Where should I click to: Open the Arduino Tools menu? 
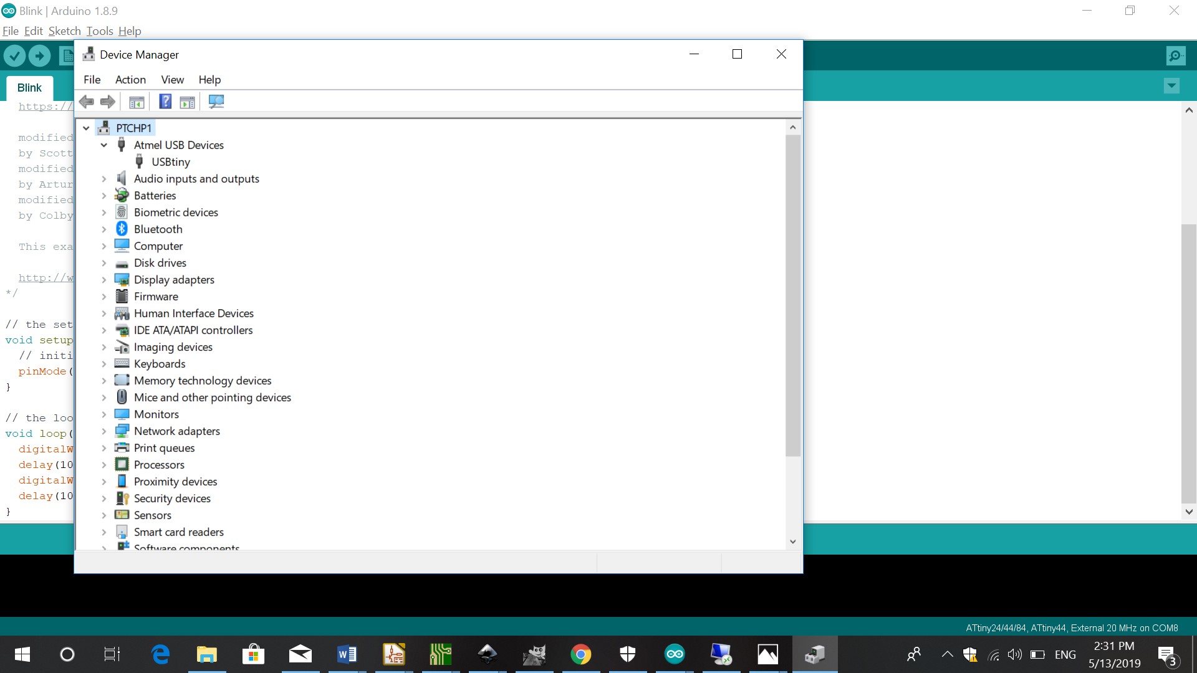point(99,31)
